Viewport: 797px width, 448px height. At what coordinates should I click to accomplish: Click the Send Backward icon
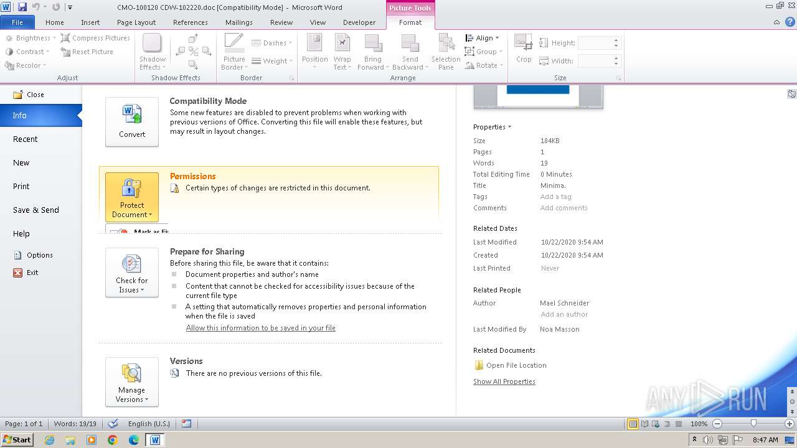click(x=410, y=43)
